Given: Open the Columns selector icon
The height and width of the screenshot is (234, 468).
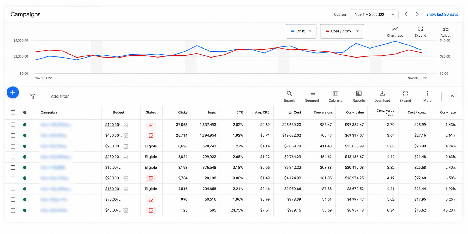Looking at the screenshot, I should (335, 96).
